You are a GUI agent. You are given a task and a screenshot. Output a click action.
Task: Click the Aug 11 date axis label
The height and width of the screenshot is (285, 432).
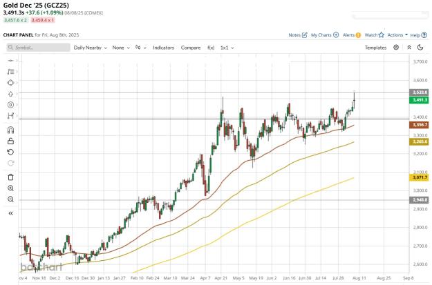(x=359, y=278)
